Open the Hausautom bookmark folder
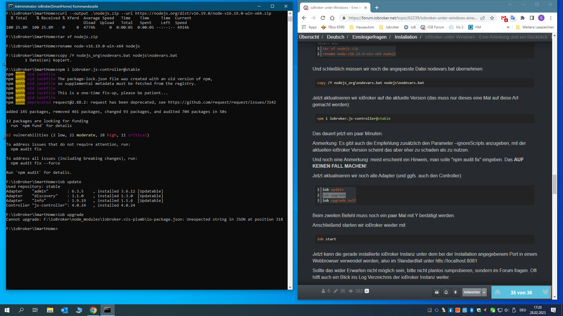The height and width of the screenshot is (316, 563). coord(362,27)
